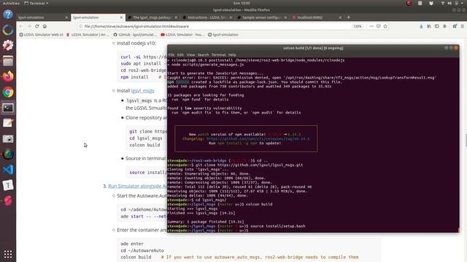
Task: Click the 'colcon build' terminal window title bar
Action: [x=313, y=48]
